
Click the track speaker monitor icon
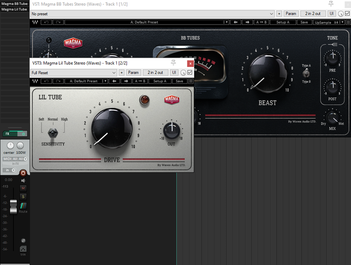(23, 181)
